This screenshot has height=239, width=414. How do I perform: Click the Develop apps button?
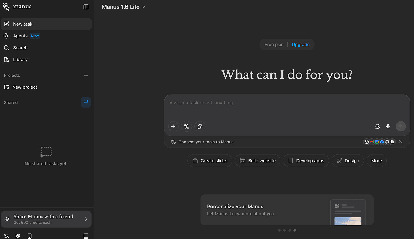tap(306, 161)
